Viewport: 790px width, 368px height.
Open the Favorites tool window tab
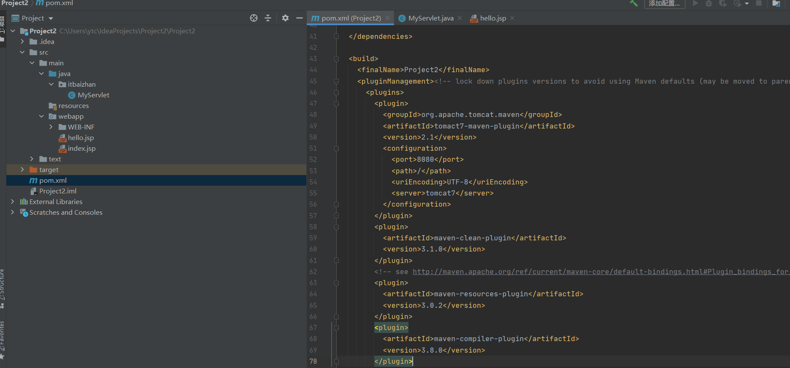pyautogui.click(x=2, y=340)
